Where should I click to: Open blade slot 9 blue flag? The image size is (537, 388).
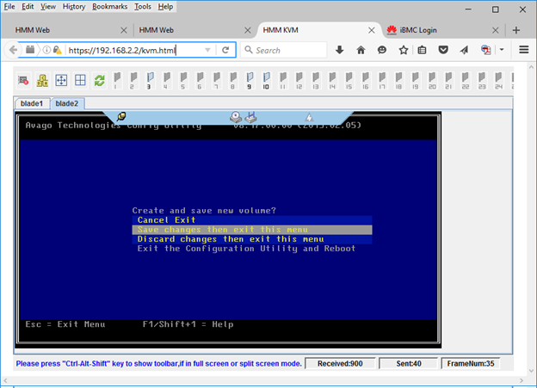[250, 81]
